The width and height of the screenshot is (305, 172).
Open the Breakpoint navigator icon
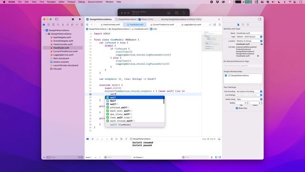click(77, 25)
